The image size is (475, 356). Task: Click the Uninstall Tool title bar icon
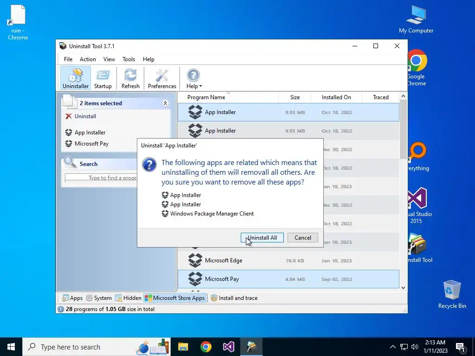(63, 46)
